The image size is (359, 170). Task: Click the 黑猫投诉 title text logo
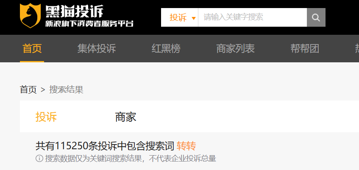tap(74, 11)
